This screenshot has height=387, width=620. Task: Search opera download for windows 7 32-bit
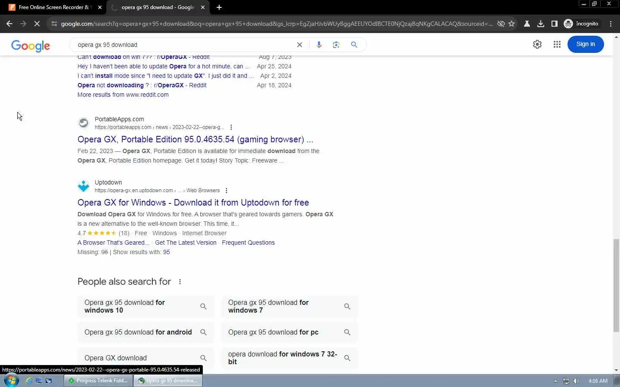[290, 358]
